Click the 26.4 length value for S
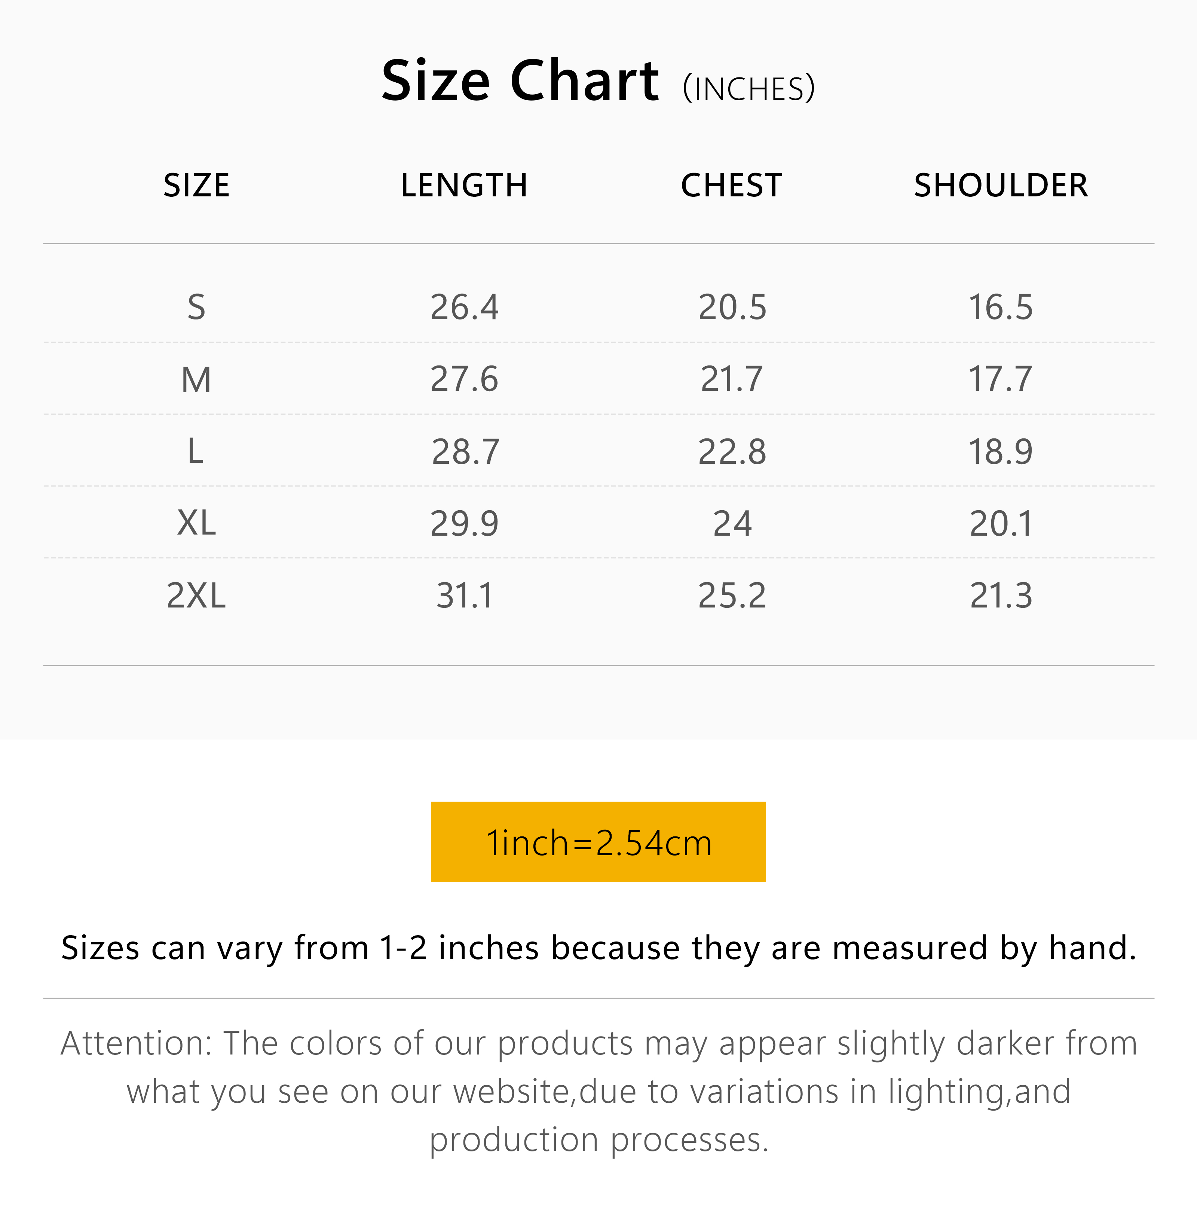The width and height of the screenshot is (1197, 1206). [464, 307]
